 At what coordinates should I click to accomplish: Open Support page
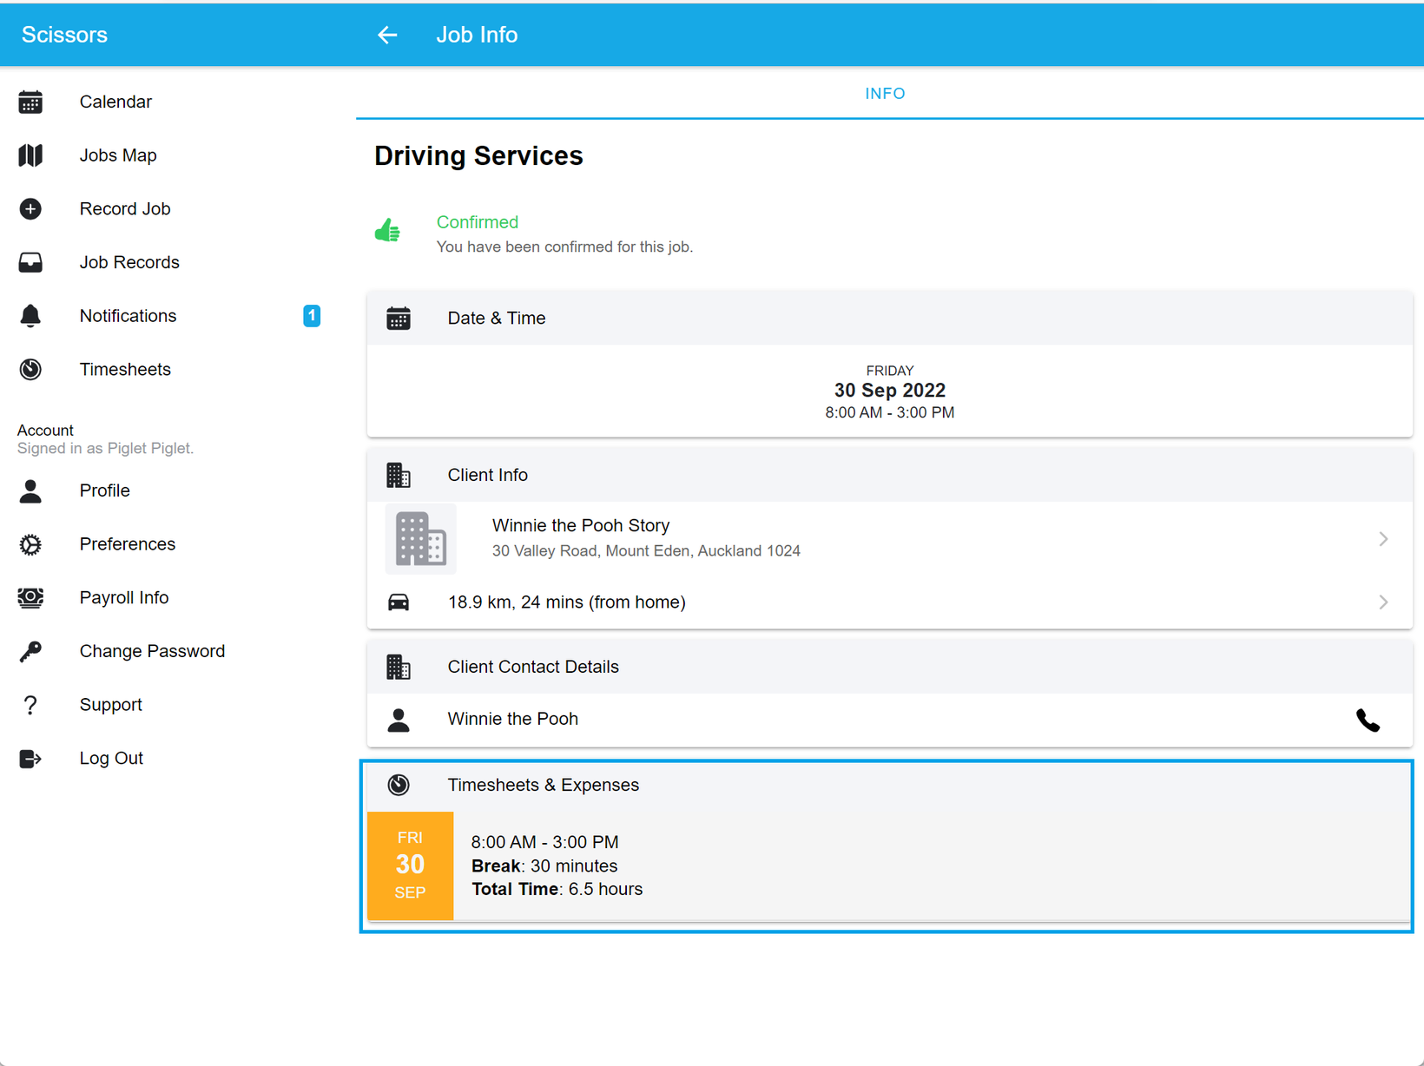pos(110,705)
